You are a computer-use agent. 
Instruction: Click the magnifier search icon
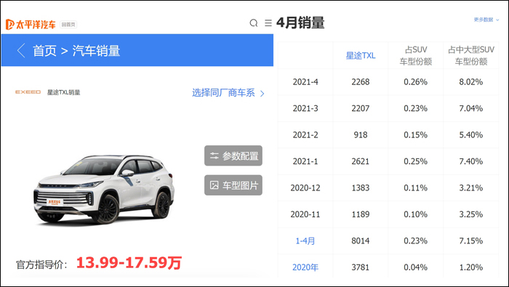coord(254,23)
